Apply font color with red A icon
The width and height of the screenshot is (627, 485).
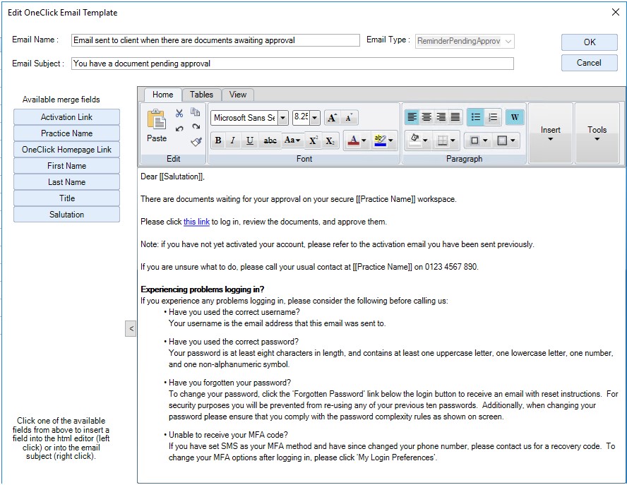pos(354,140)
